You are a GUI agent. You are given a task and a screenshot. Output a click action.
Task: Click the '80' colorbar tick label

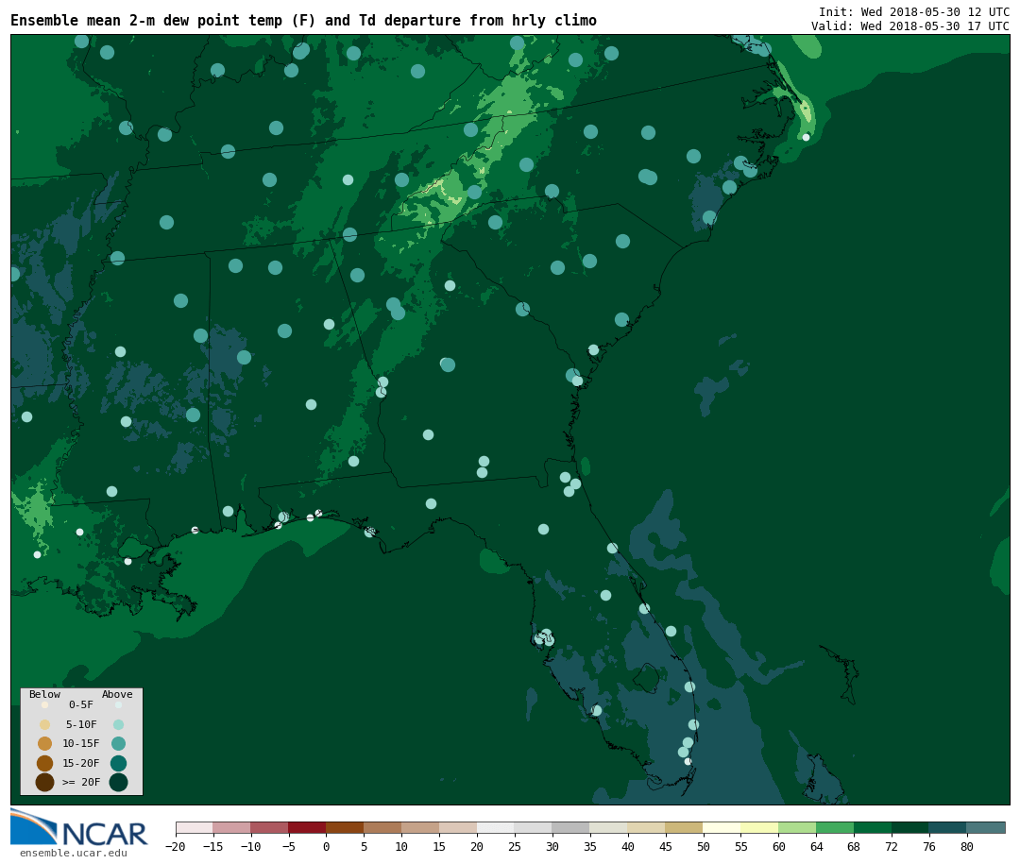click(x=967, y=846)
